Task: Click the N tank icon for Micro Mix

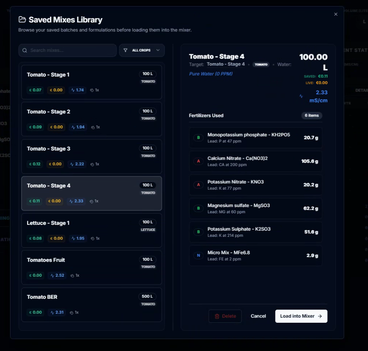Action: [198, 255]
